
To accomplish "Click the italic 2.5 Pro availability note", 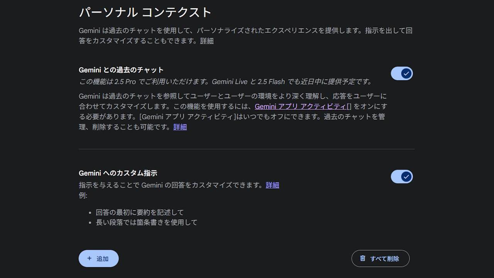I will 225,81.
